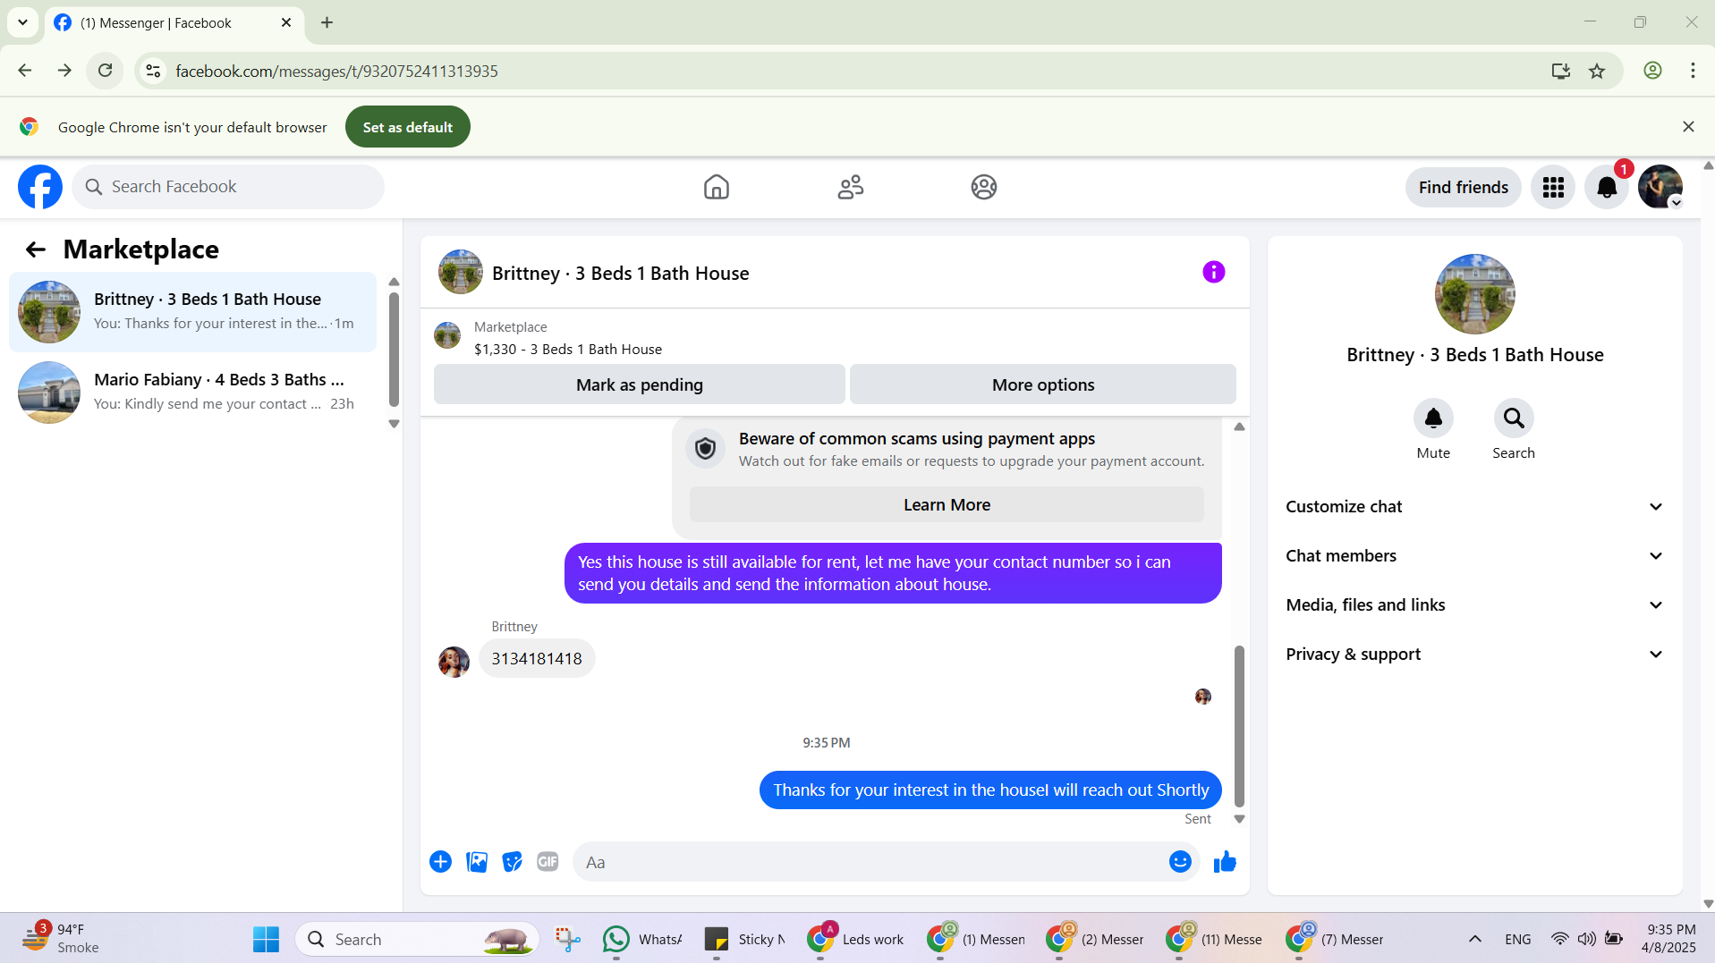Viewport: 1715px width, 963px height.
Task: Open the notifications bell
Action: tap(1607, 187)
